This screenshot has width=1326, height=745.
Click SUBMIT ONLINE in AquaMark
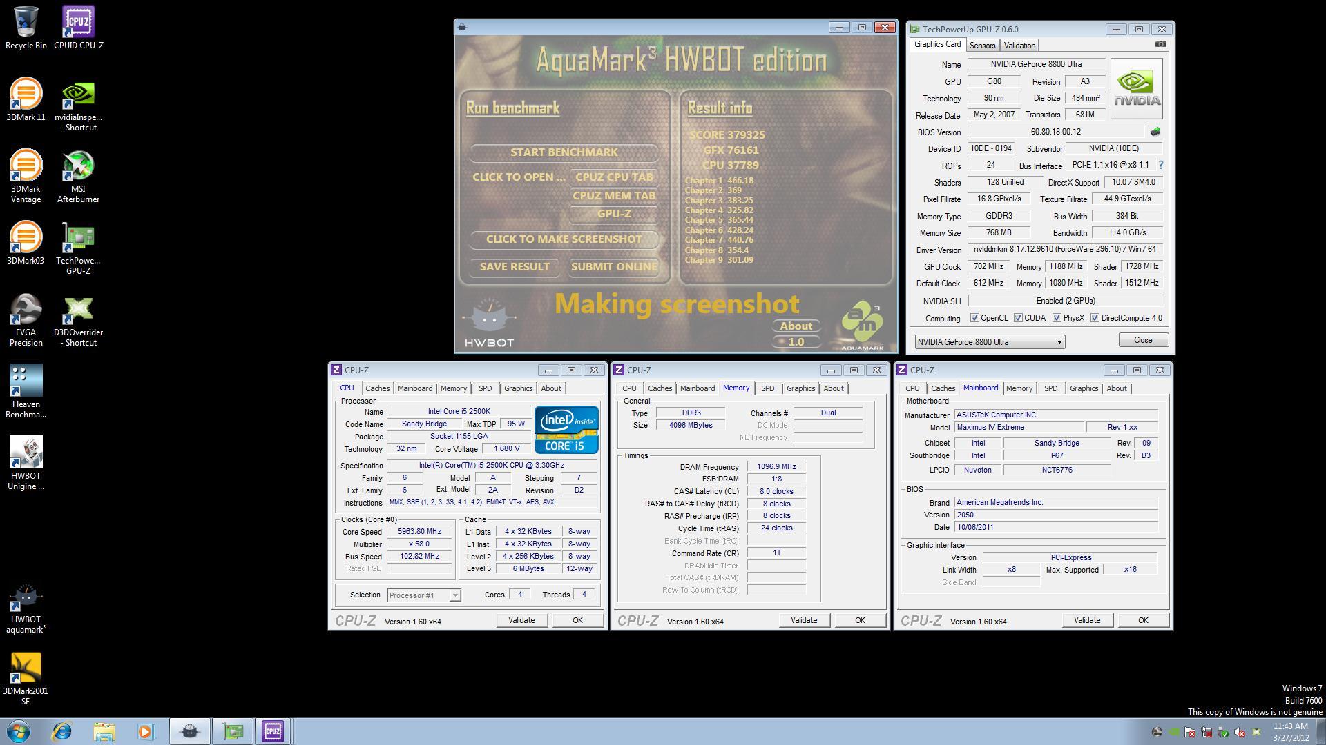614,267
